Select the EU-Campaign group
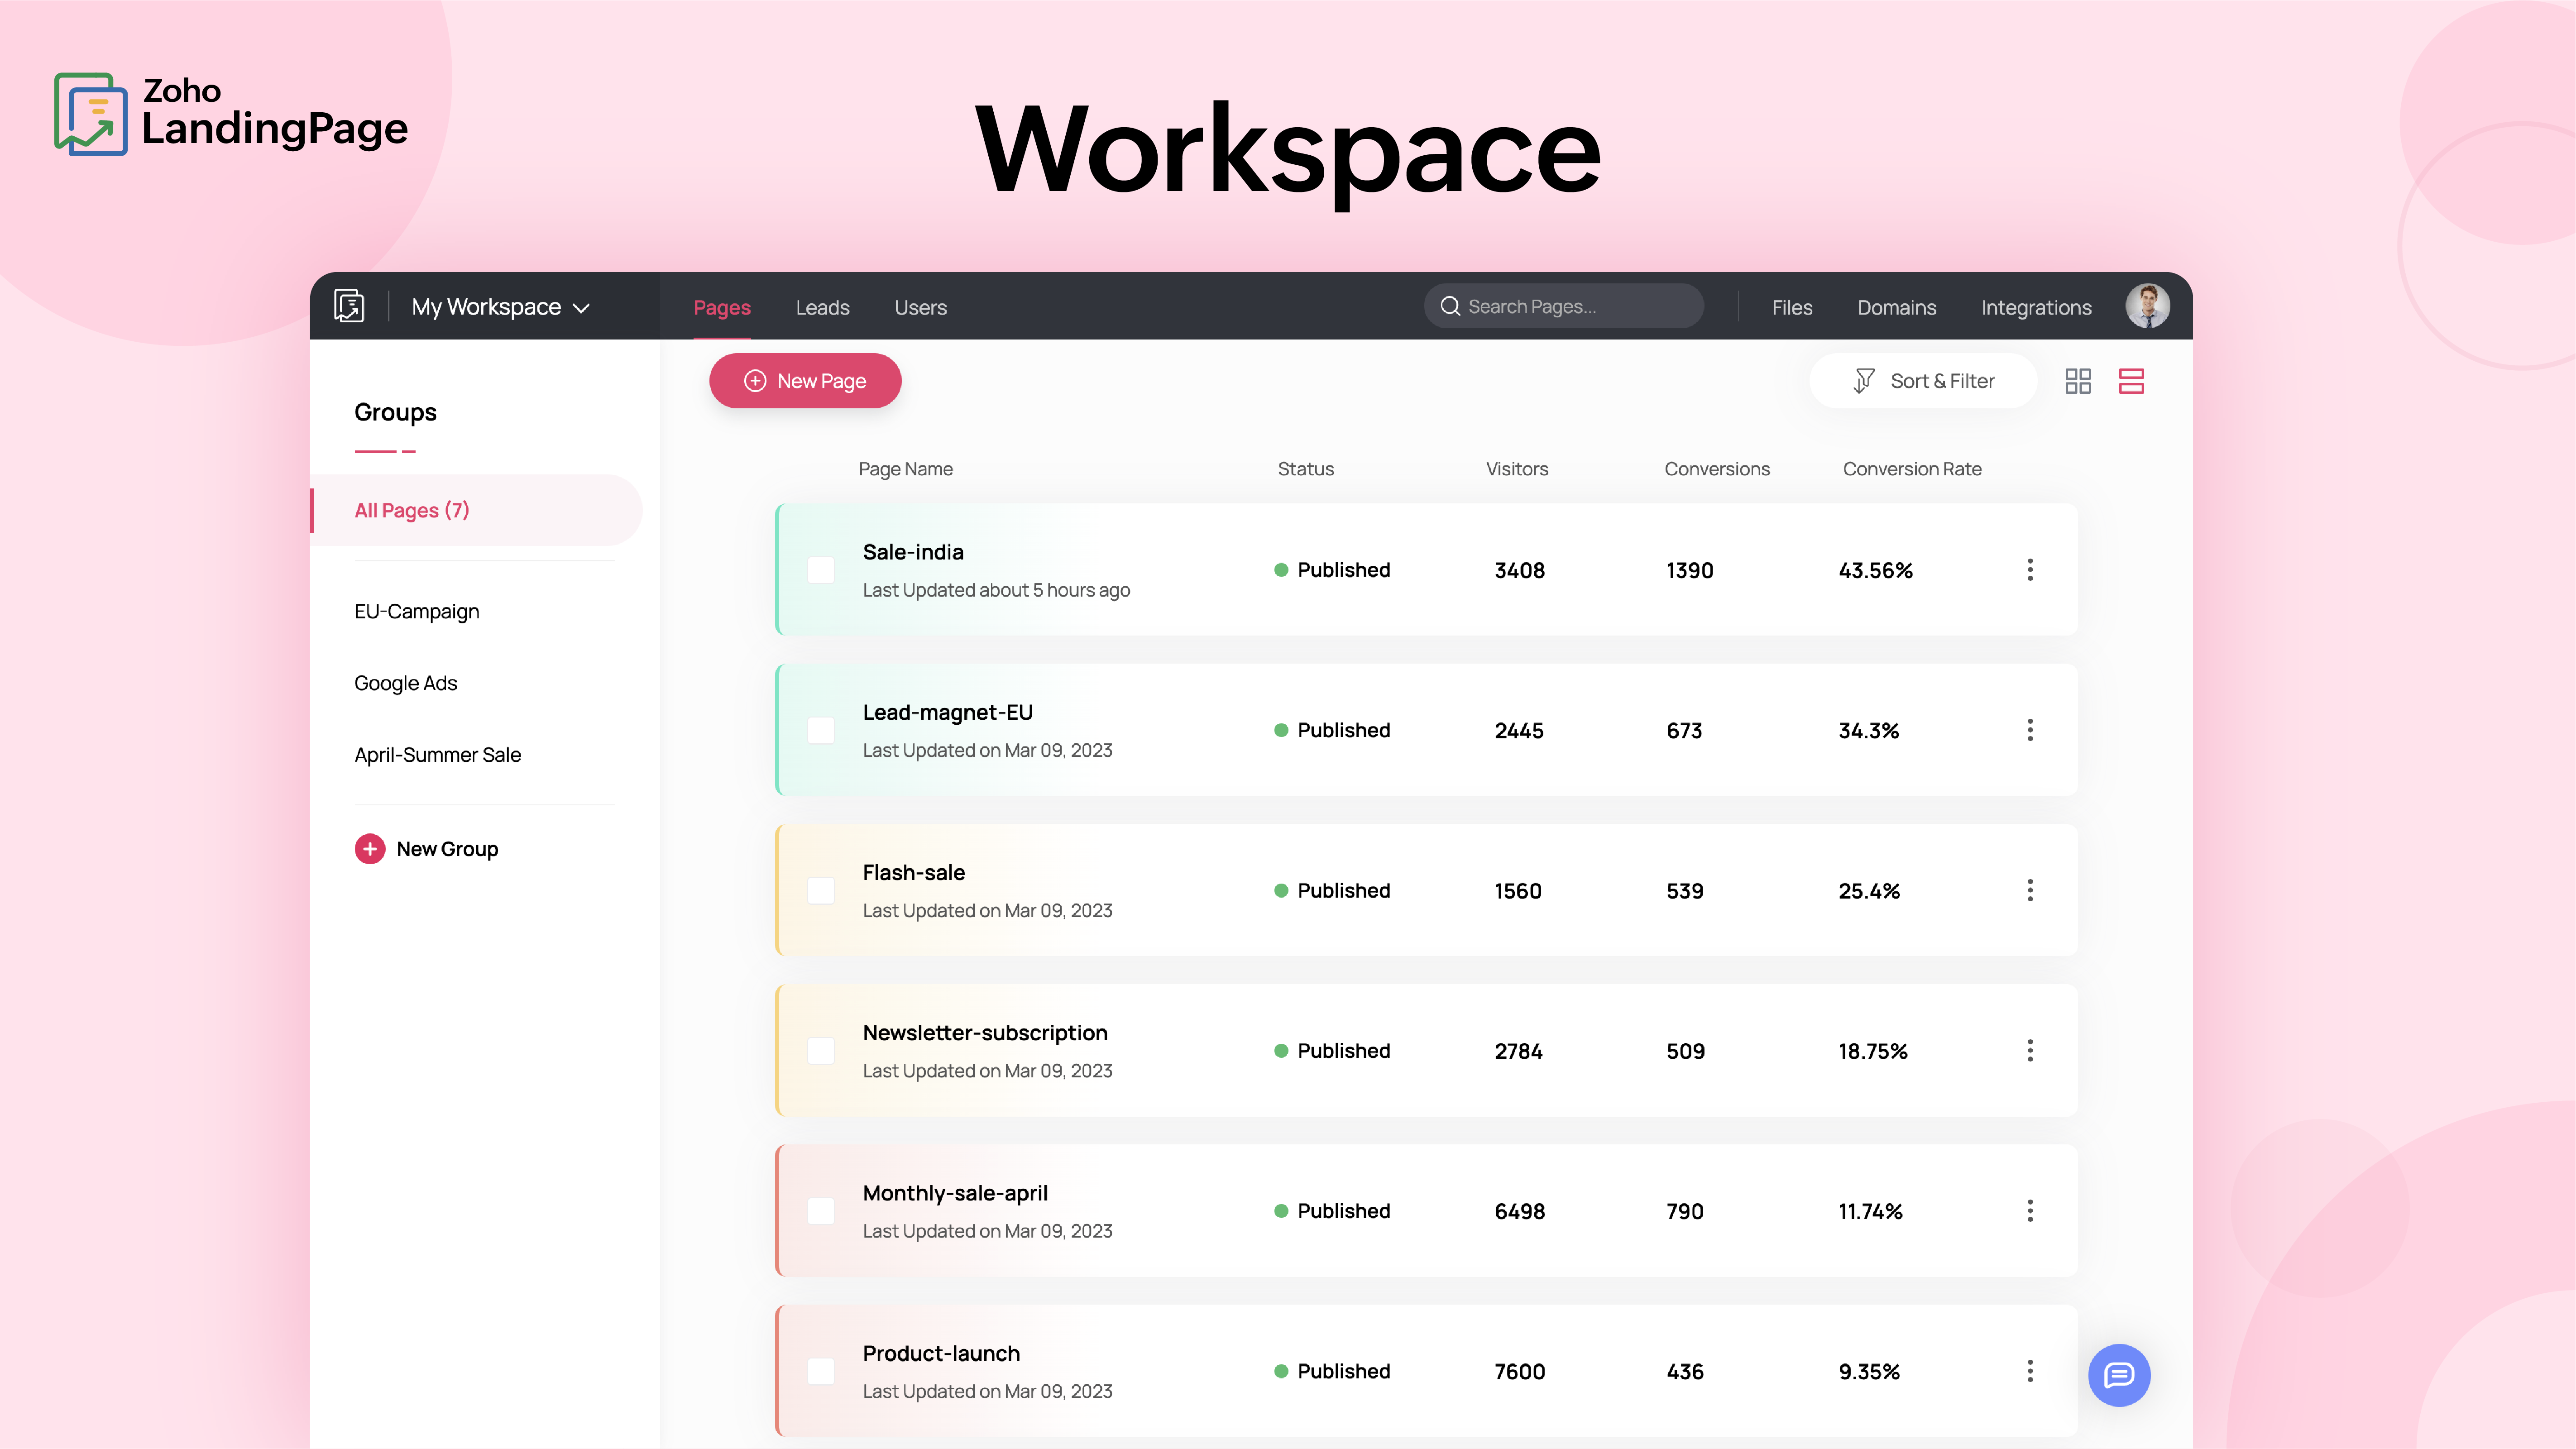Viewport: 2576px width, 1449px height. point(417,611)
